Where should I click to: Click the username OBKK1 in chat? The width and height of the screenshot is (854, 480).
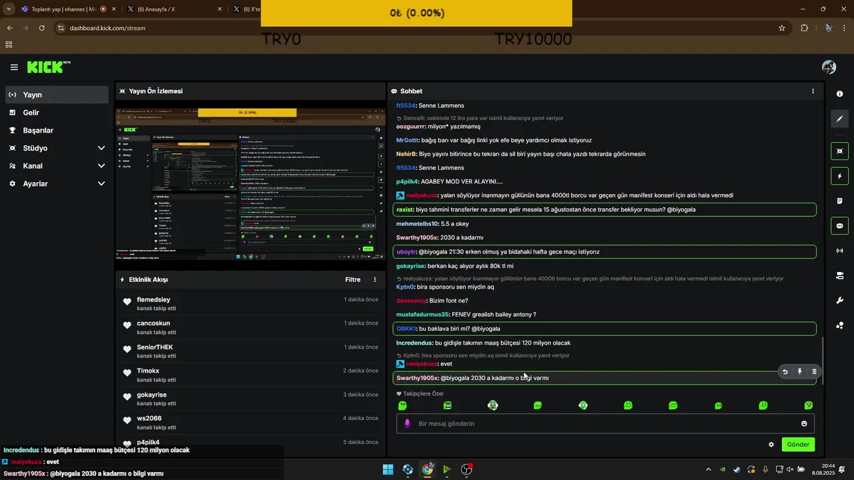click(406, 329)
